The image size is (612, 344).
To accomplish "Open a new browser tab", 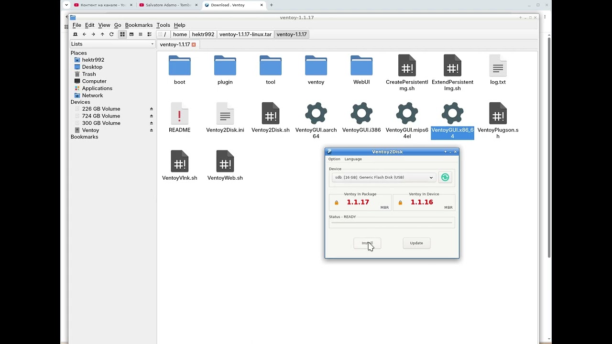I will (x=272, y=5).
